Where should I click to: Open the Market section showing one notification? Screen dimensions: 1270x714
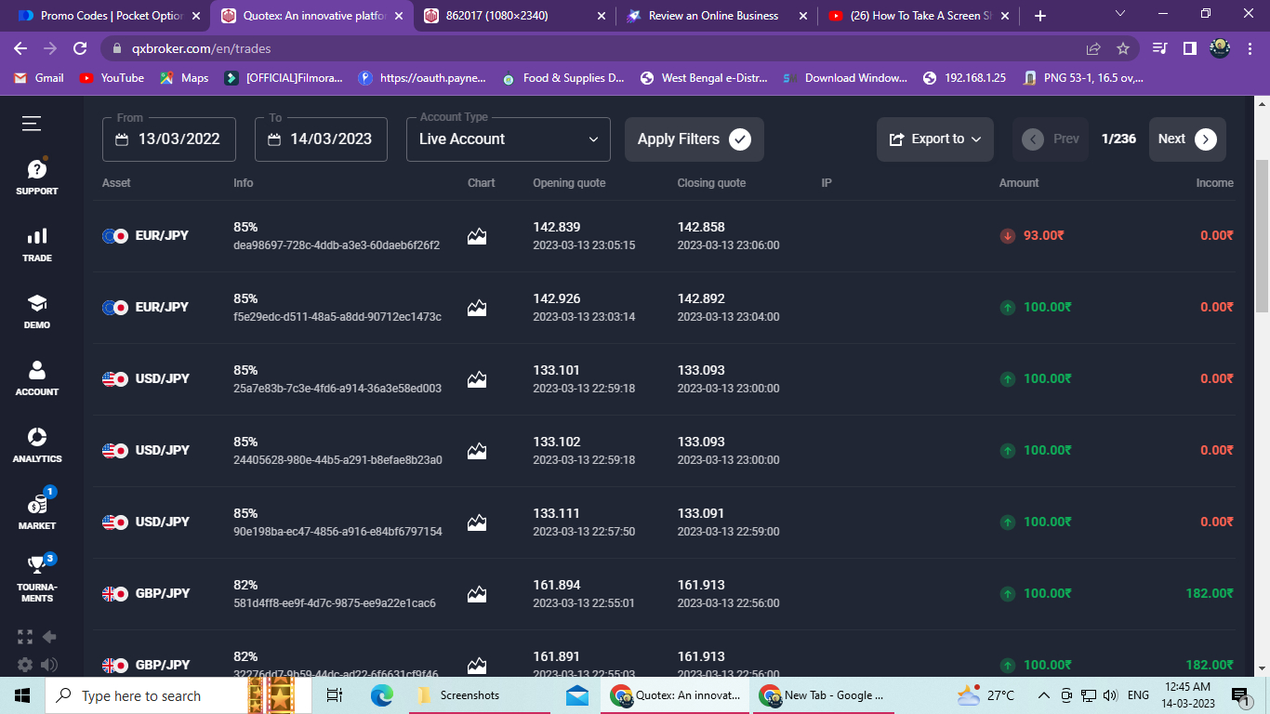coord(36,511)
